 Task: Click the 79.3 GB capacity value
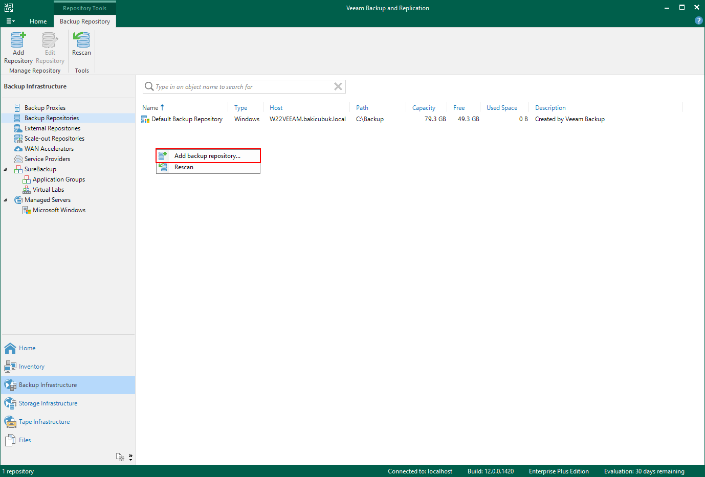435,119
